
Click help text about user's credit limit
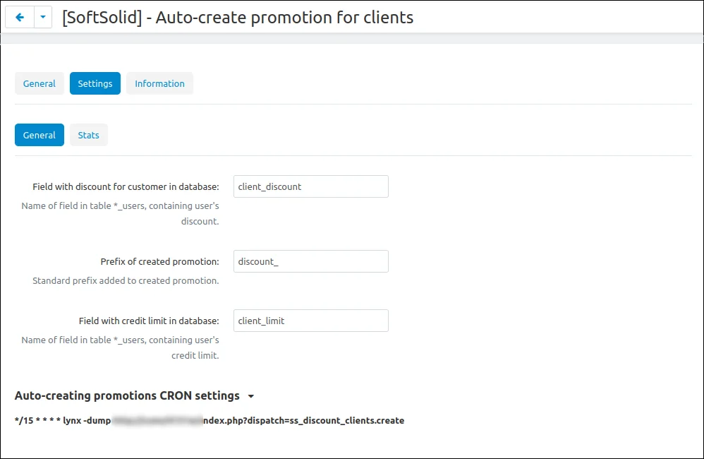tap(120, 347)
